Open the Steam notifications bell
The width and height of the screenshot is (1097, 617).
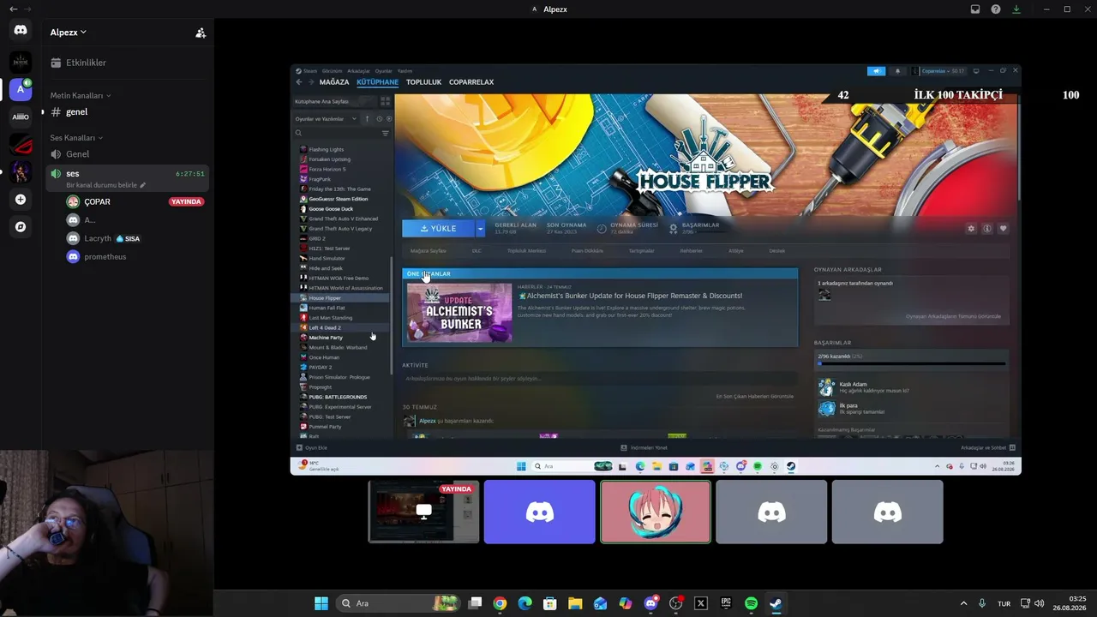[x=897, y=71]
